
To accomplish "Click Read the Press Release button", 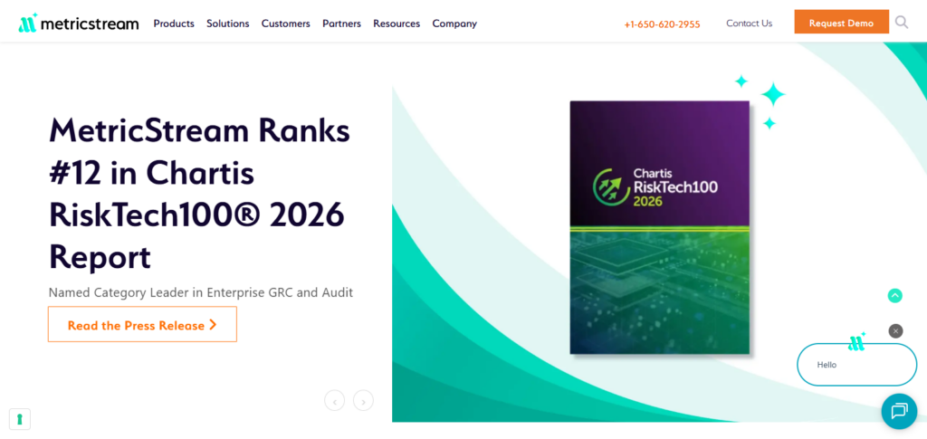I will click(x=142, y=325).
